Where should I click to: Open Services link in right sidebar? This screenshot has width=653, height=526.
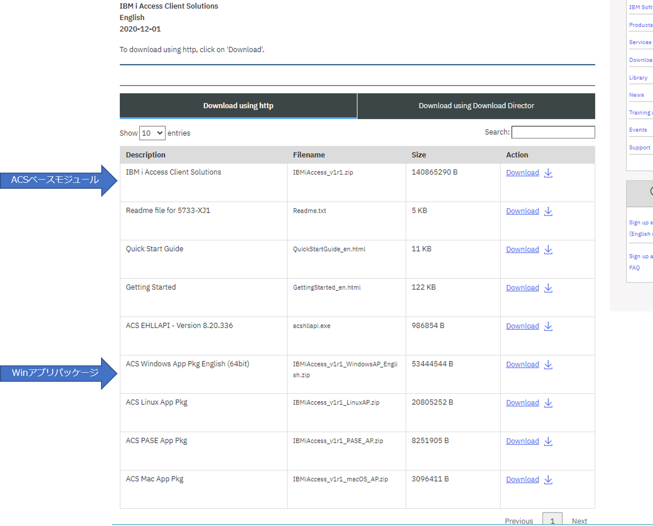tap(640, 42)
